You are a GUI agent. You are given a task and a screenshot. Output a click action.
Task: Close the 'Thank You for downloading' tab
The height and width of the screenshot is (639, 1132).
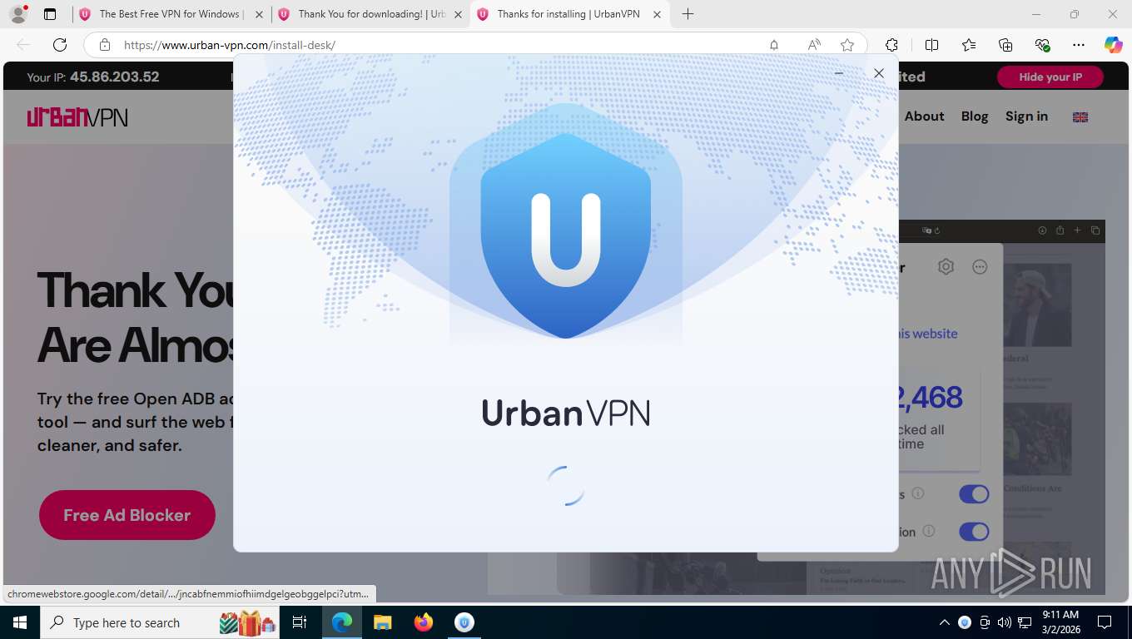(458, 14)
